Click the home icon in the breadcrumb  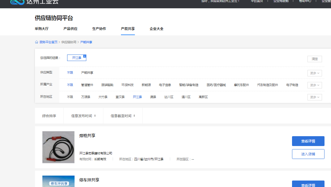(x=37, y=42)
